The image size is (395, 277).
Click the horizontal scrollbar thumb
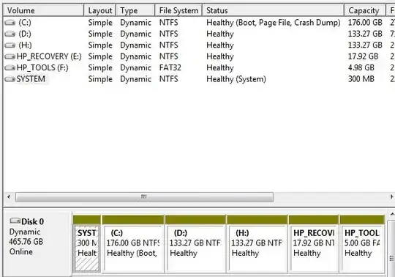tap(144, 197)
